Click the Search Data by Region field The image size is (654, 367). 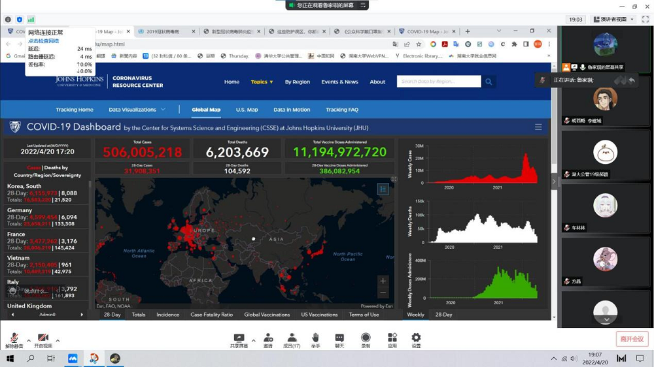[x=438, y=82]
